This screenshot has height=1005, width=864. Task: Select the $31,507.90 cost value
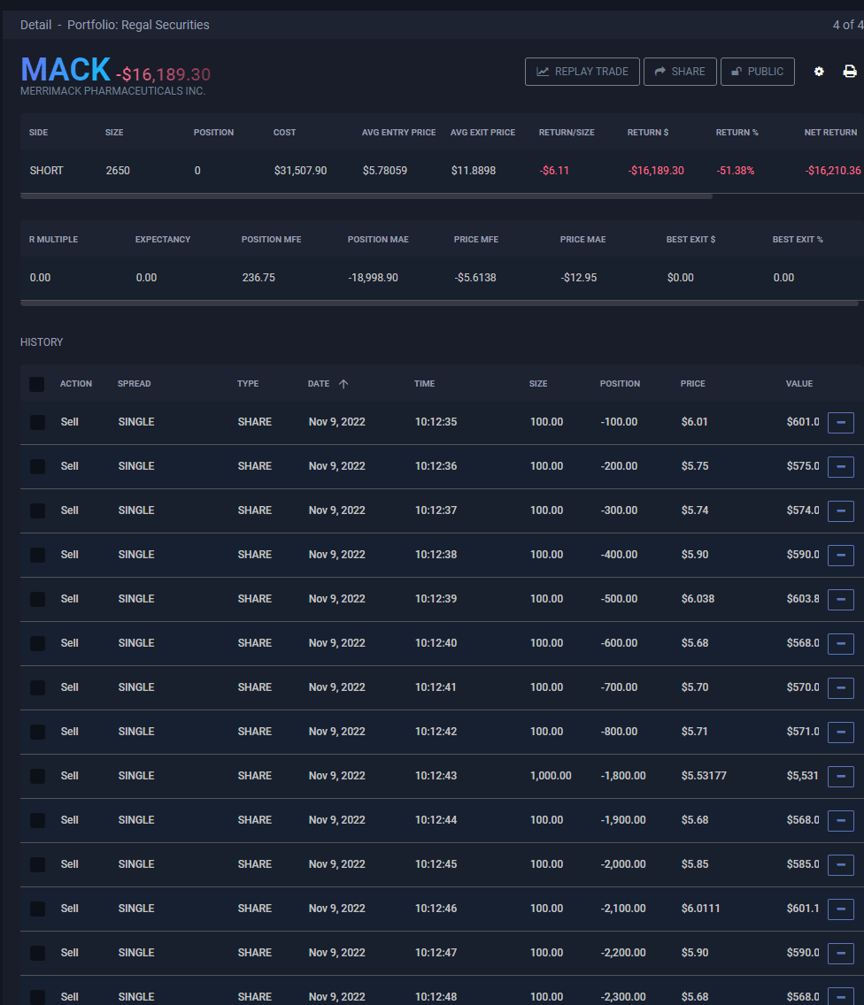(300, 171)
